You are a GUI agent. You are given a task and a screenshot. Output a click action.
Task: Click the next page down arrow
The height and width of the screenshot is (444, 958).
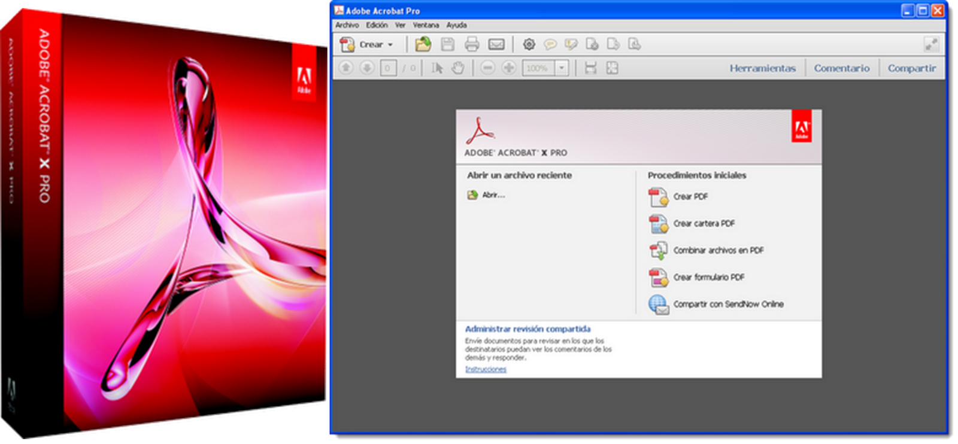[367, 68]
